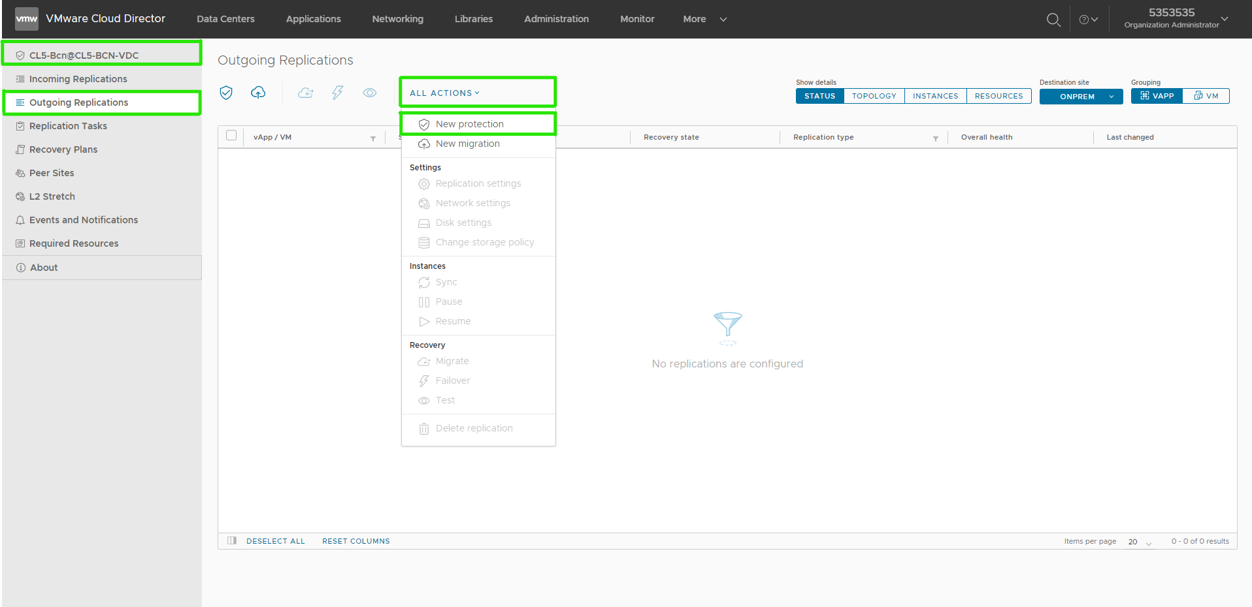
Task: Set grouping to VM
Action: pos(1206,96)
